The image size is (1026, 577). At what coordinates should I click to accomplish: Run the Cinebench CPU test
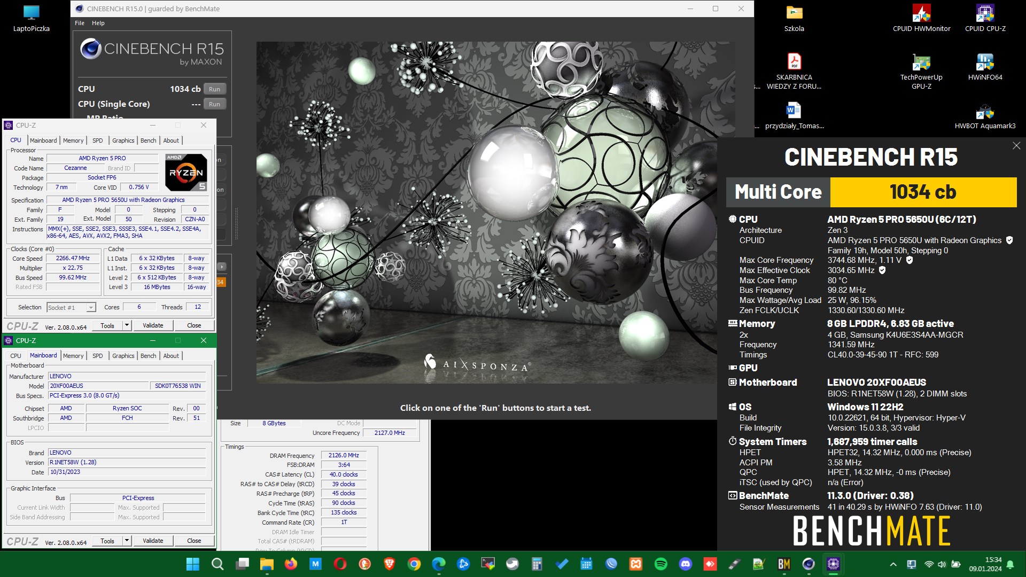coord(214,89)
